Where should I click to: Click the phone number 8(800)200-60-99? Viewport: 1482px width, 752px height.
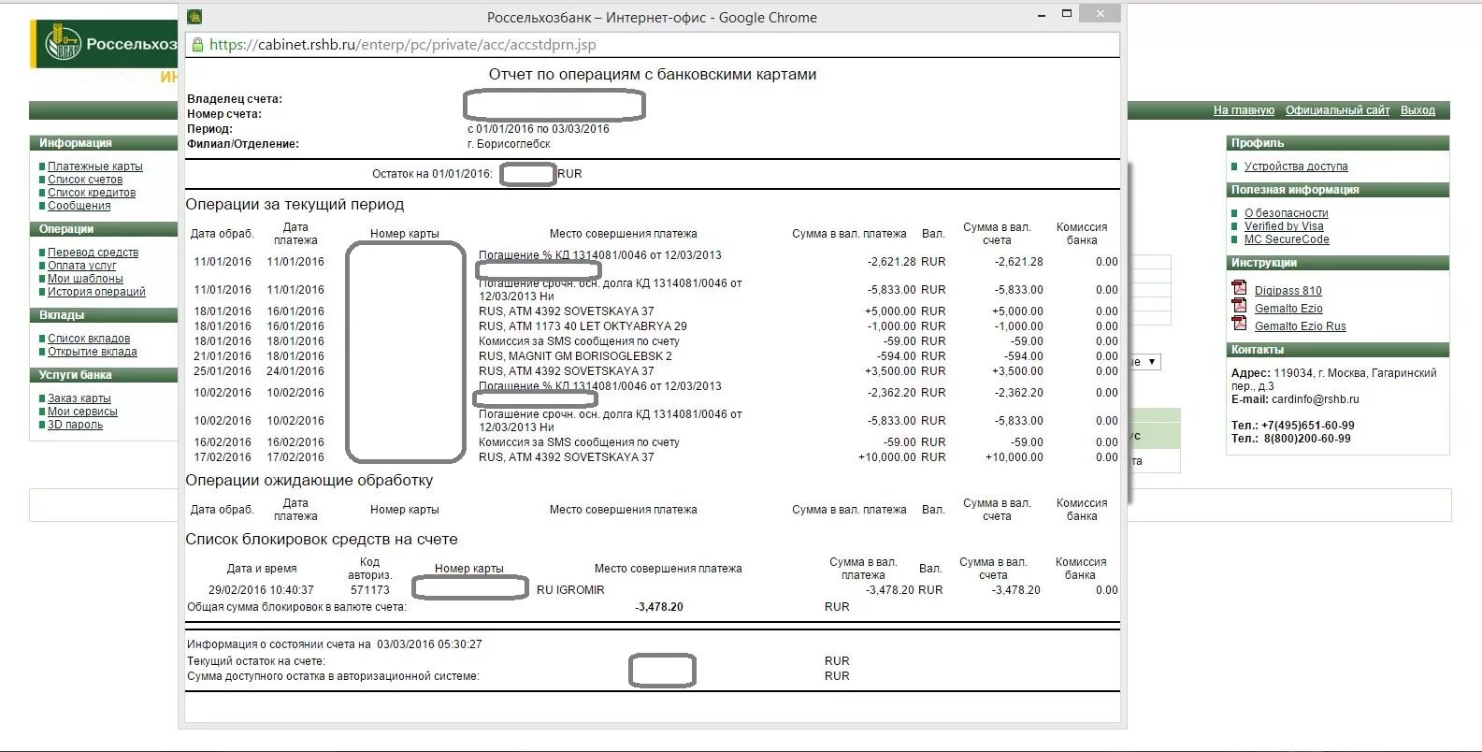coord(1307,439)
